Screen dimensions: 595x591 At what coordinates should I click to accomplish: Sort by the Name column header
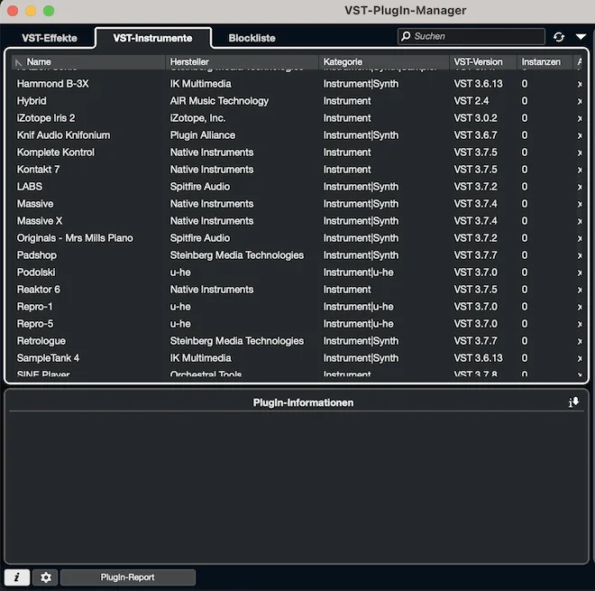(88, 62)
